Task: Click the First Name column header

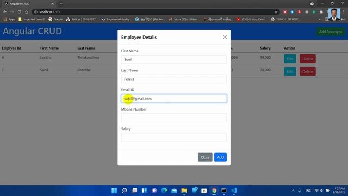Action: [49, 48]
